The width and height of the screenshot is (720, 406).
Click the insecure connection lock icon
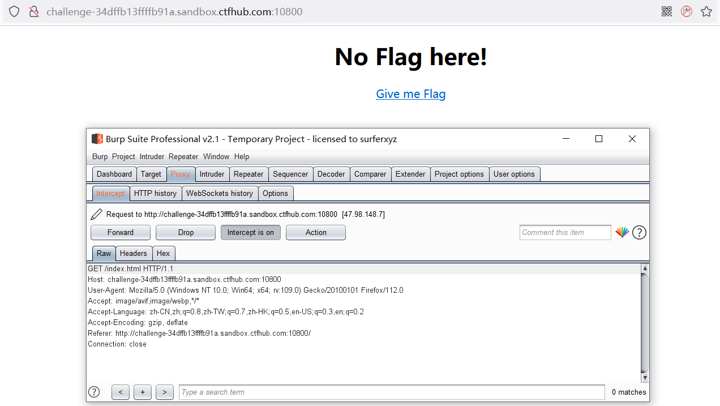pos(33,11)
